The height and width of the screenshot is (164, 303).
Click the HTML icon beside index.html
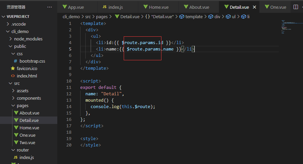click(x=13, y=76)
